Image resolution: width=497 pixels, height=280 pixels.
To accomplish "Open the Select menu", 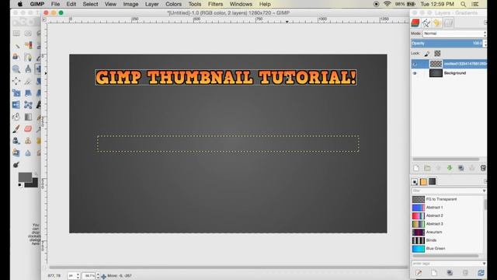I will (x=90, y=4).
